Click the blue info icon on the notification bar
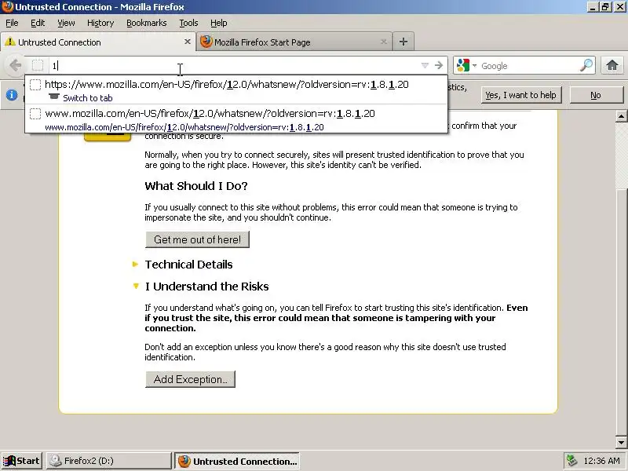This screenshot has width=628, height=471. 12,95
